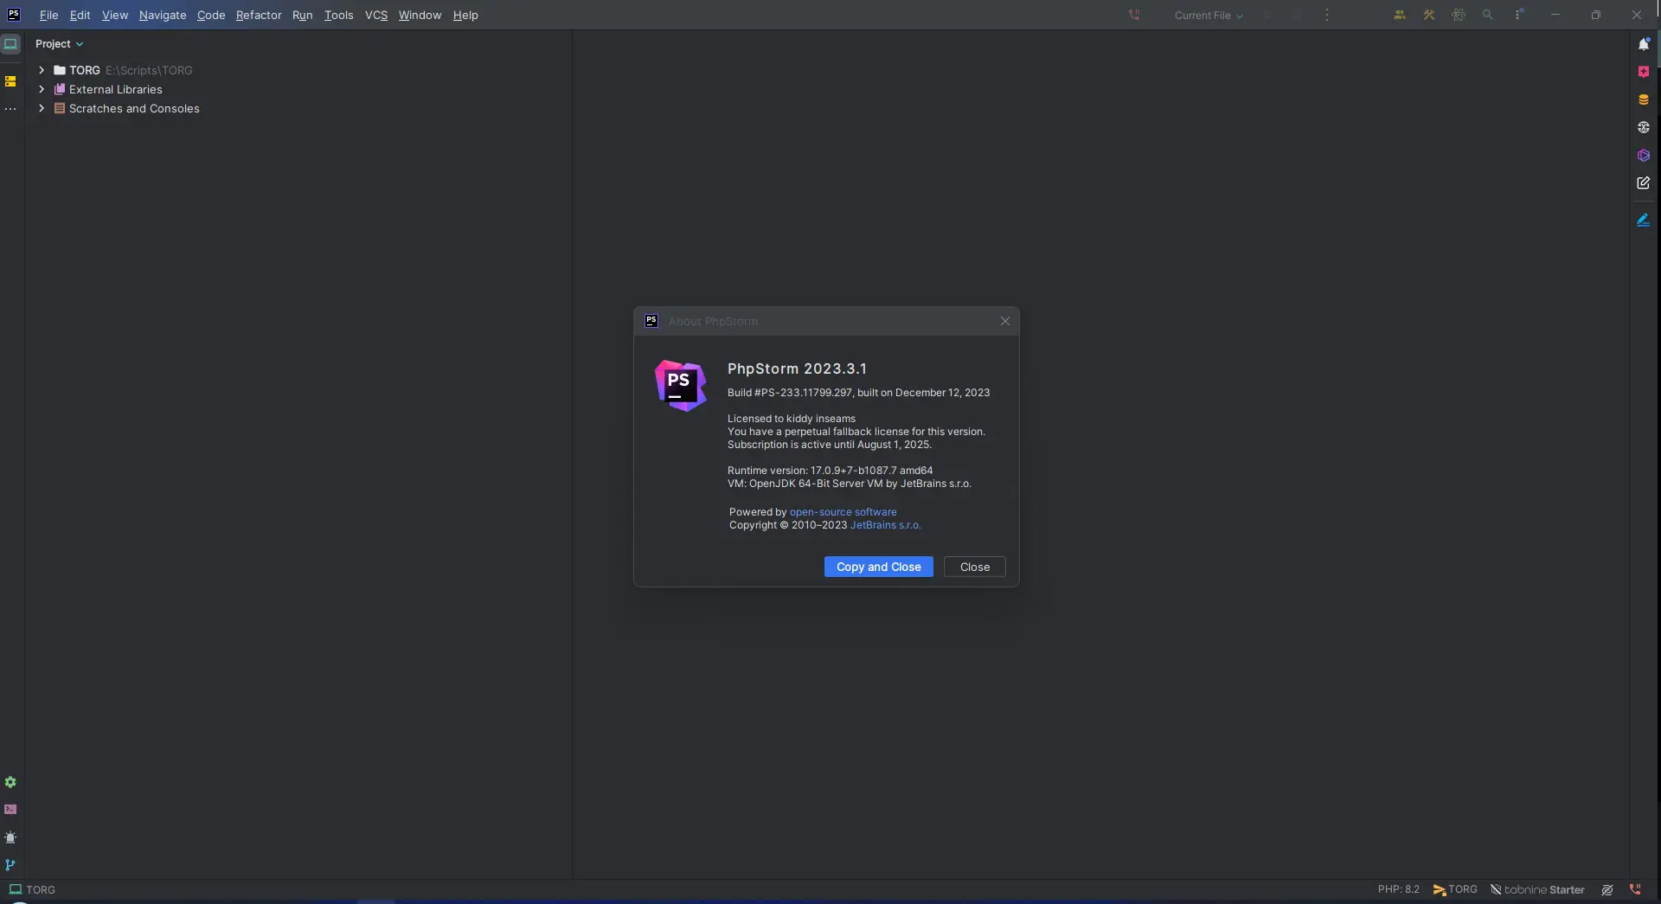Open the Help menu
This screenshot has width=1661, height=904.
465,16
